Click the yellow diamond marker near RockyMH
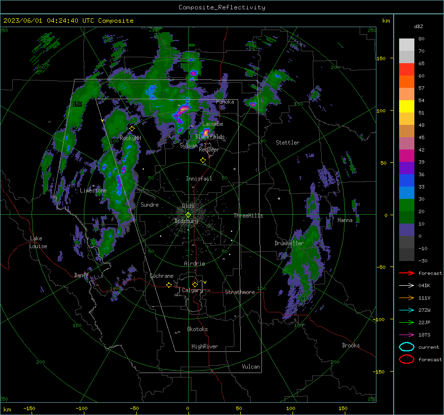Image resolution: width=444 pixels, height=415 pixels. pyautogui.click(x=132, y=129)
